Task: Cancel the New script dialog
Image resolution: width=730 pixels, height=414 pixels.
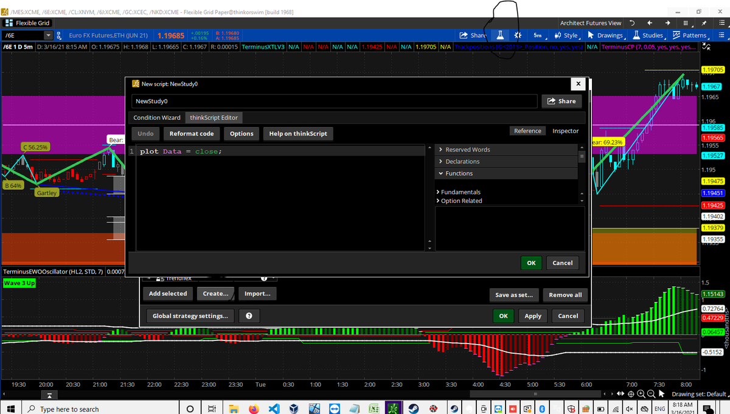Action: coord(562,263)
